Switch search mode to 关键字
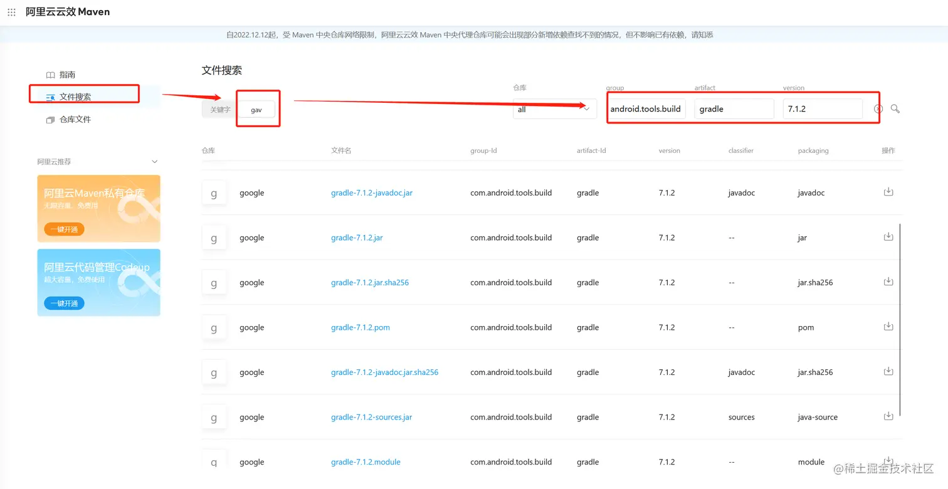 click(x=220, y=110)
